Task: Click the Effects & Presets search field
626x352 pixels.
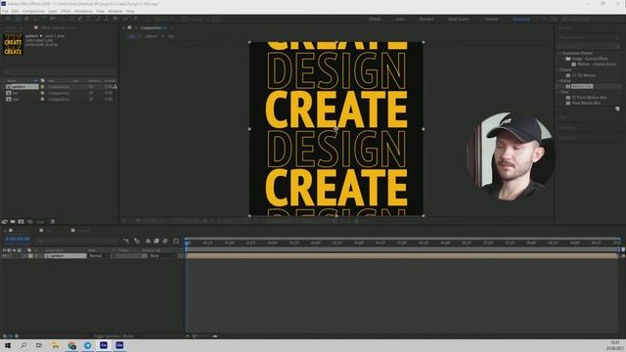Action: tap(589, 46)
